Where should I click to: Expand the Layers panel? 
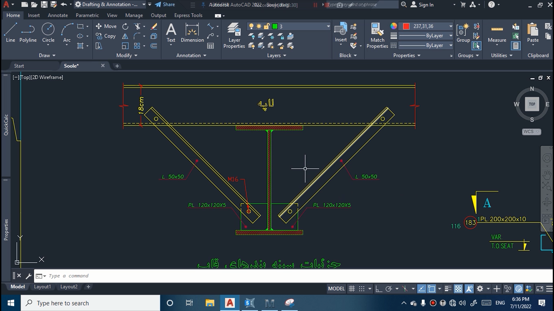pos(277,55)
